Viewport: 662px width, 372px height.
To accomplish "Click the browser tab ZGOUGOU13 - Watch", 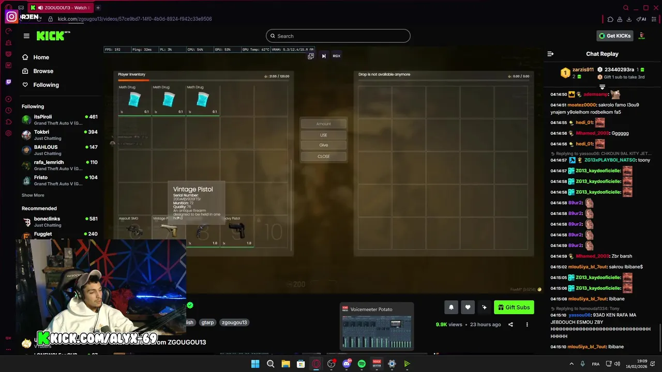I will pos(61,8).
